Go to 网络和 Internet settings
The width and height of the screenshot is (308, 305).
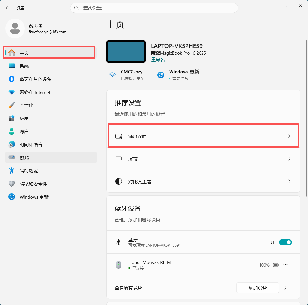coord(51,92)
